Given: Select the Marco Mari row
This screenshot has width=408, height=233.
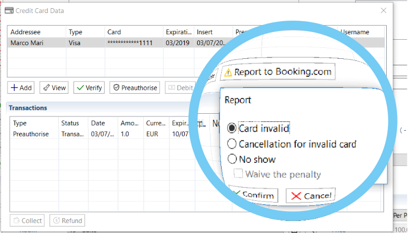Looking at the screenshot, I should pos(196,42).
